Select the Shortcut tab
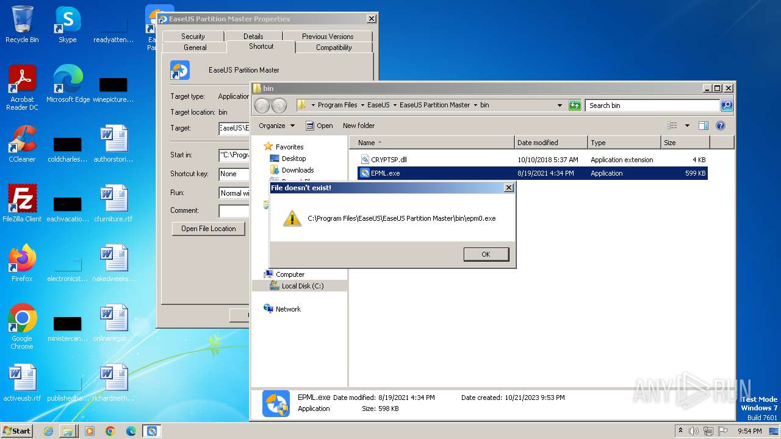 tap(261, 46)
